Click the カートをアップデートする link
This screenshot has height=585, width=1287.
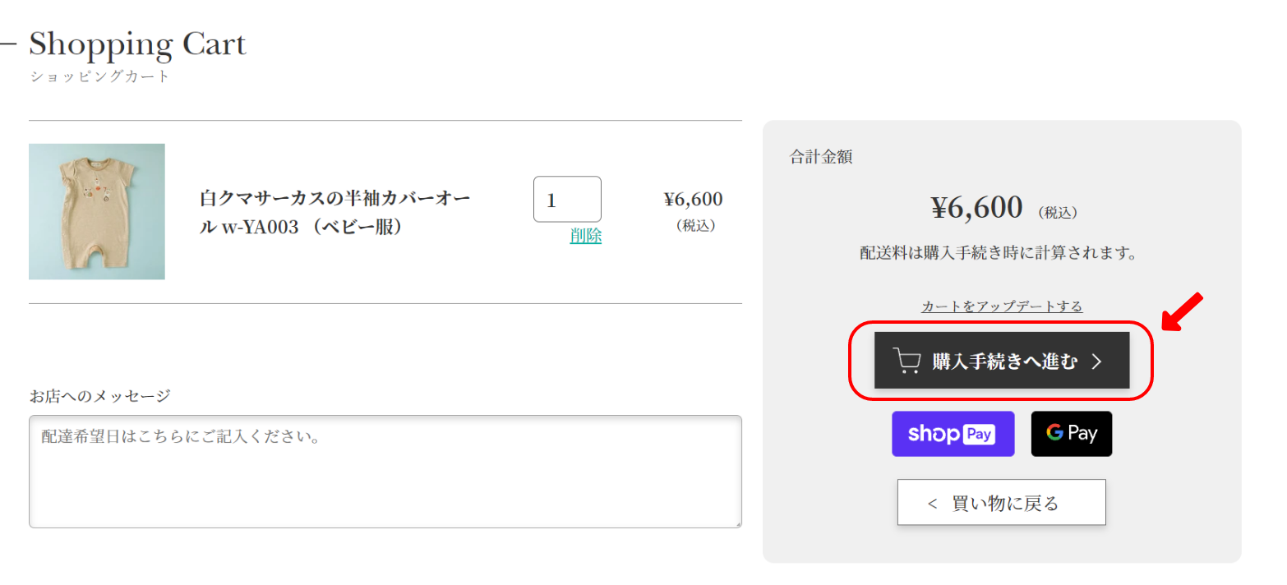1002,306
